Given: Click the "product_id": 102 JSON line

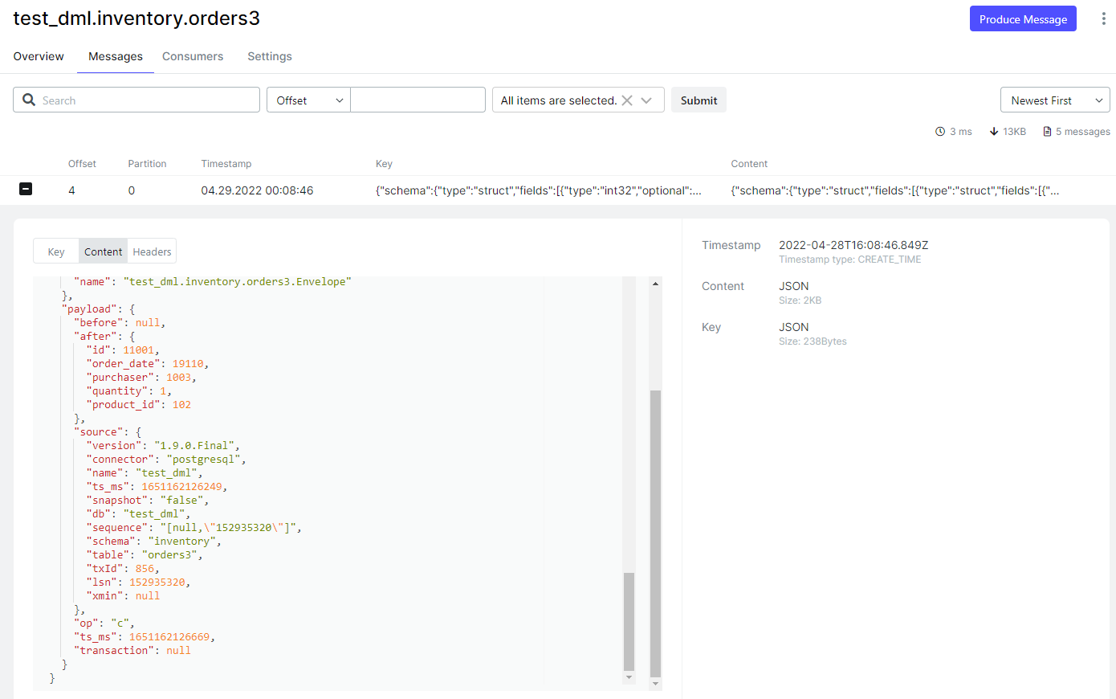Looking at the screenshot, I should (x=138, y=404).
